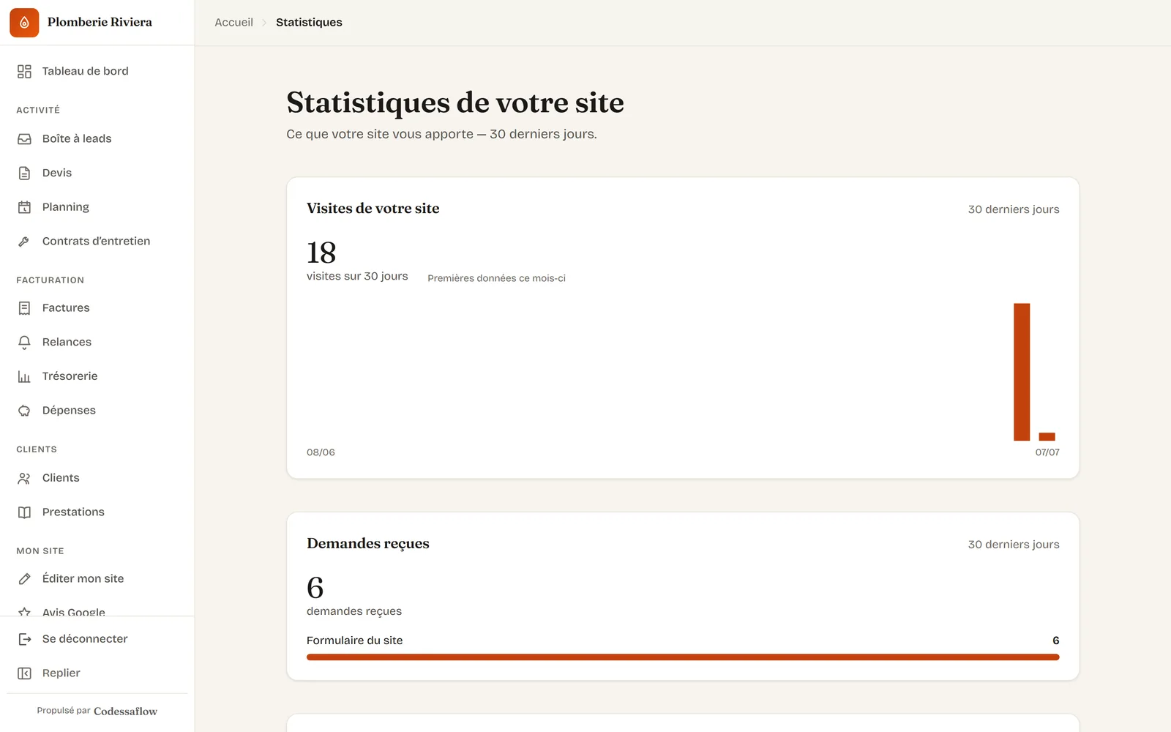Open the Relances page

[97, 342]
